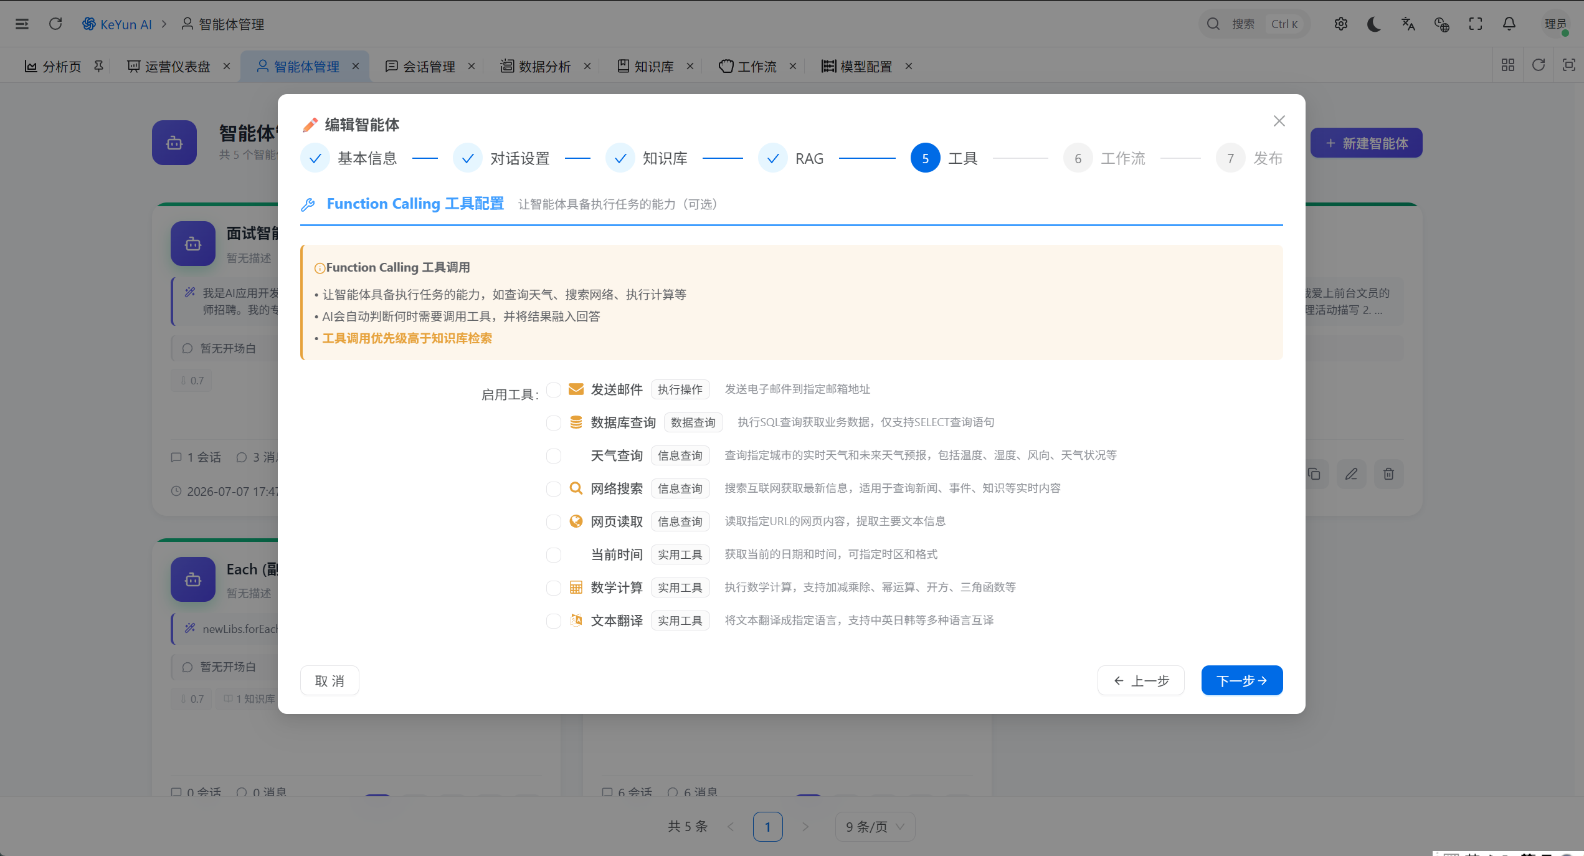Enable the 文本翻译 tool checkbox

tap(554, 621)
